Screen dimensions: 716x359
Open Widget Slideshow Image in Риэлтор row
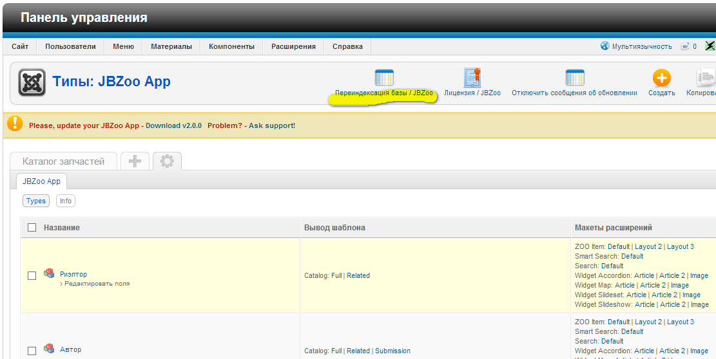point(699,304)
